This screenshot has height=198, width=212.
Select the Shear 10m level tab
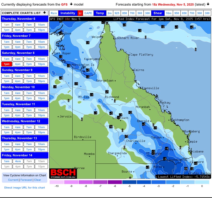click(168, 13)
